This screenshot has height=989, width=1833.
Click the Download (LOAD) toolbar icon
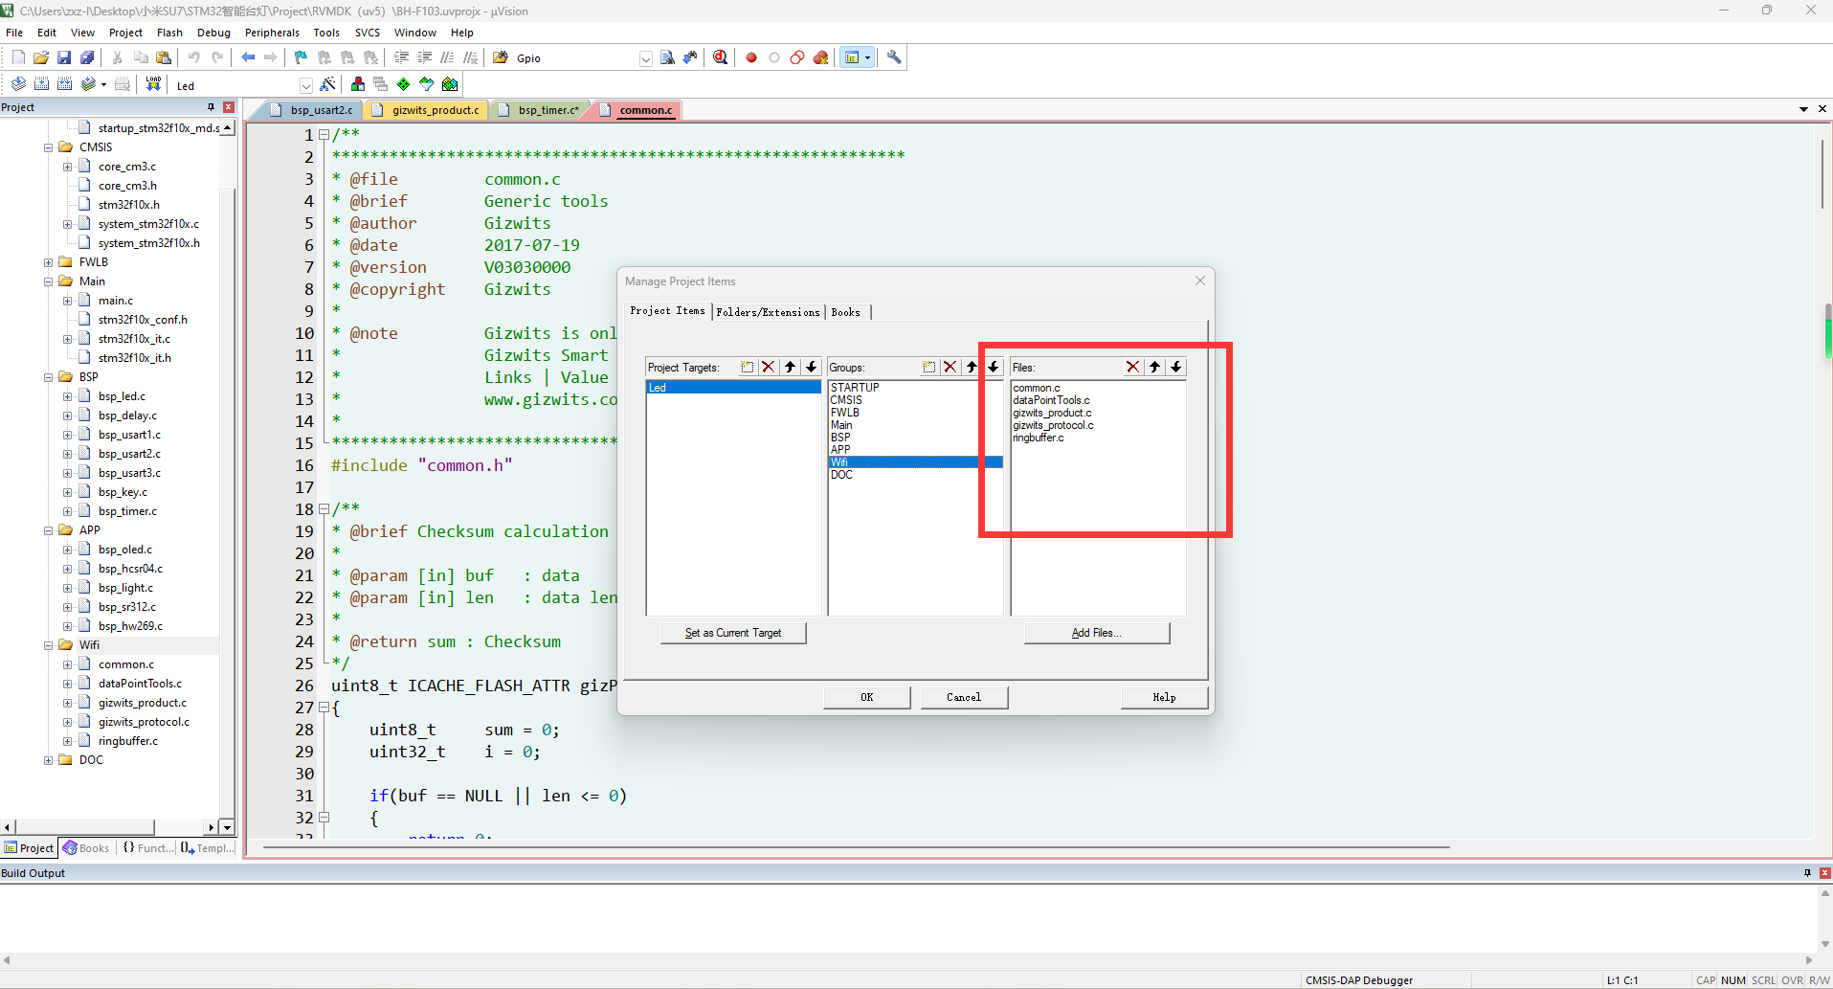pyautogui.click(x=153, y=84)
